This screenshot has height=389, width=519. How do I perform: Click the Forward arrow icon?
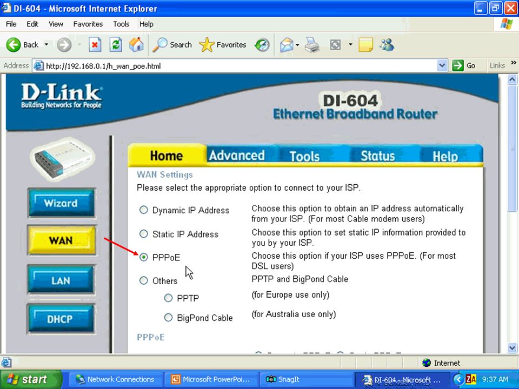pos(64,45)
